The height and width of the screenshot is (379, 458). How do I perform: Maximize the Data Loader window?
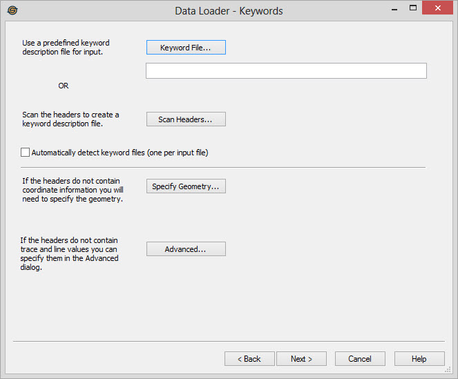(x=413, y=9)
